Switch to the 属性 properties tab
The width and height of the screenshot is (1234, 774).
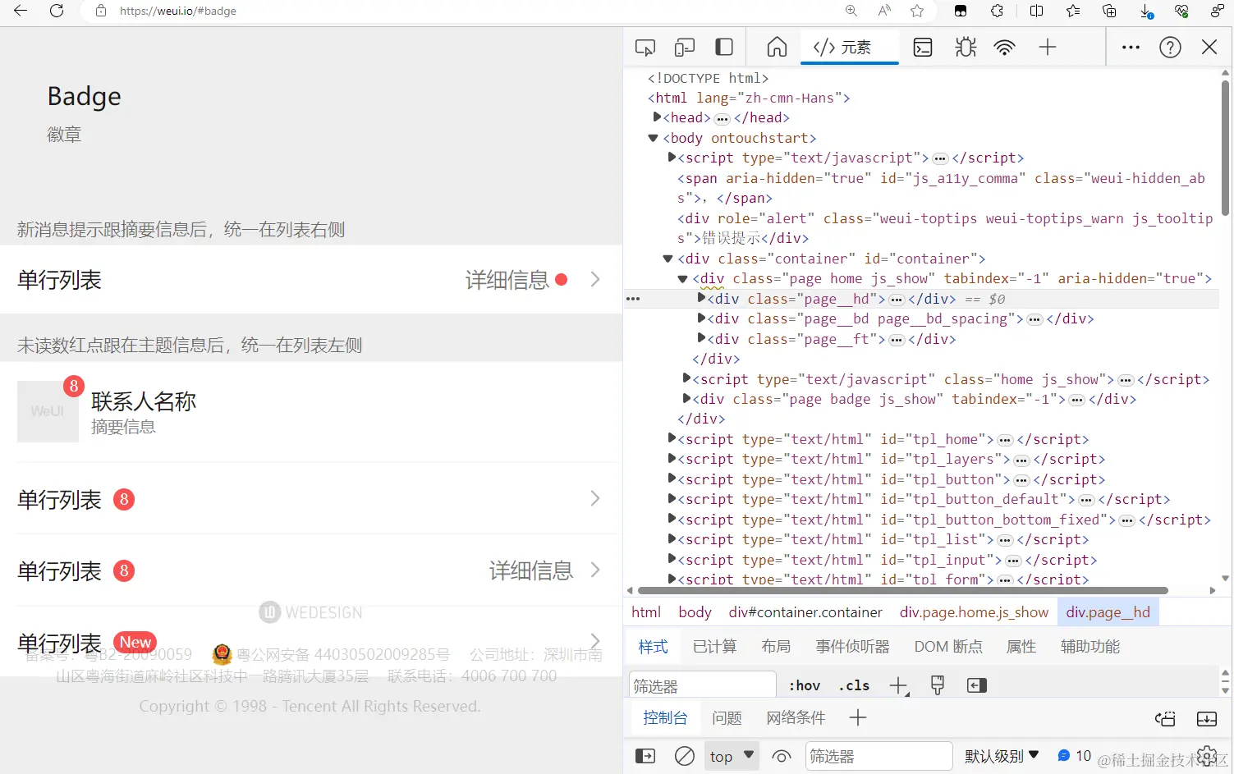[1021, 647]
